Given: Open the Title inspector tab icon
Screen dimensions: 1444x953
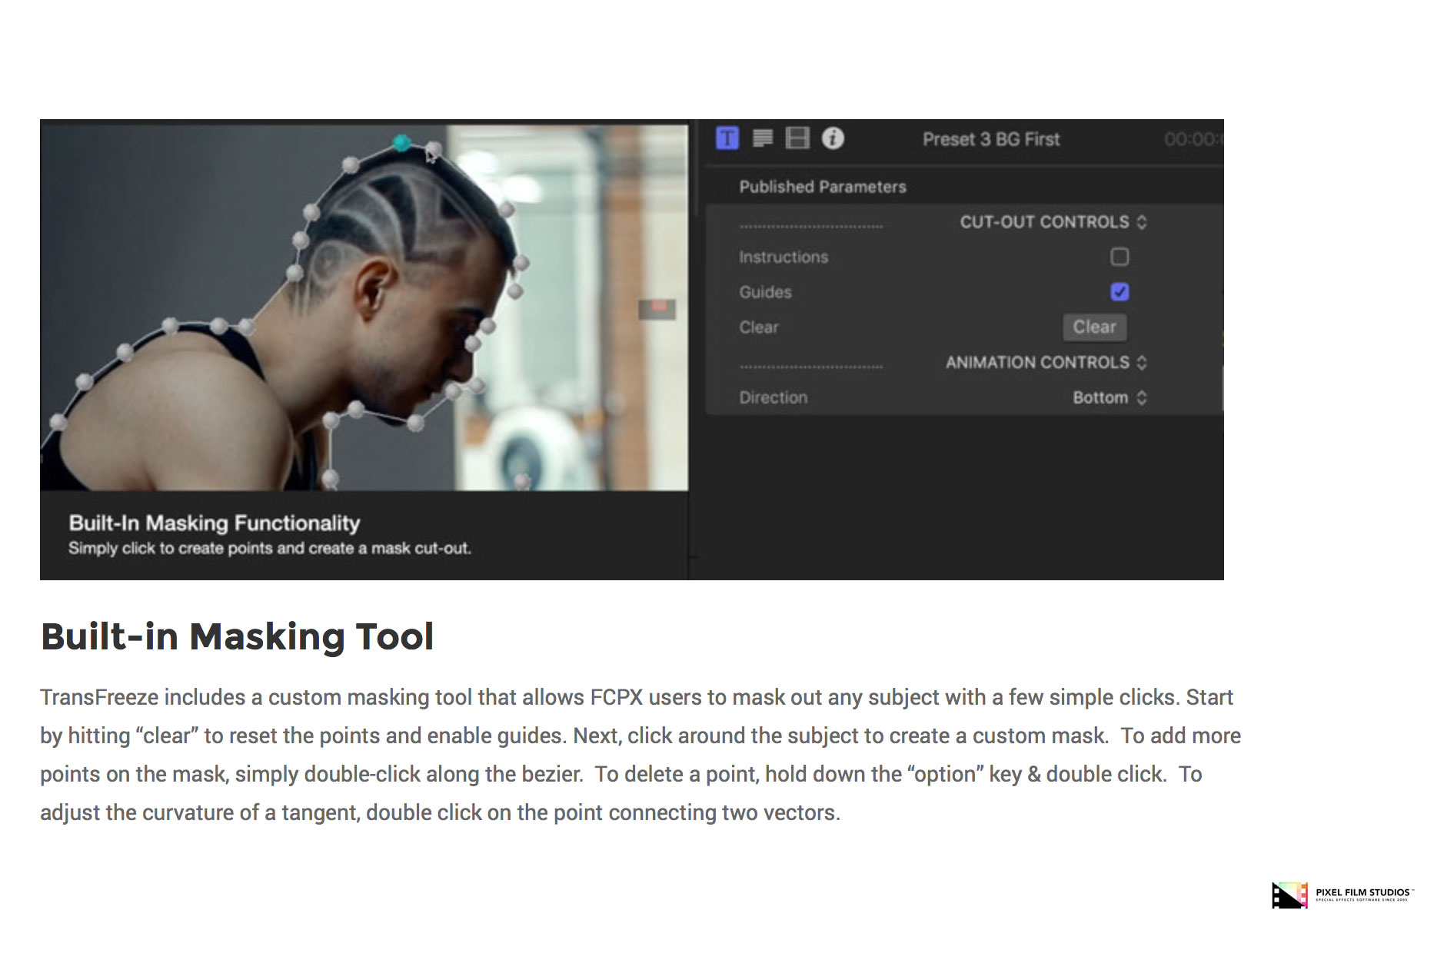Looking at the screenshot, I should pos(727,138).
